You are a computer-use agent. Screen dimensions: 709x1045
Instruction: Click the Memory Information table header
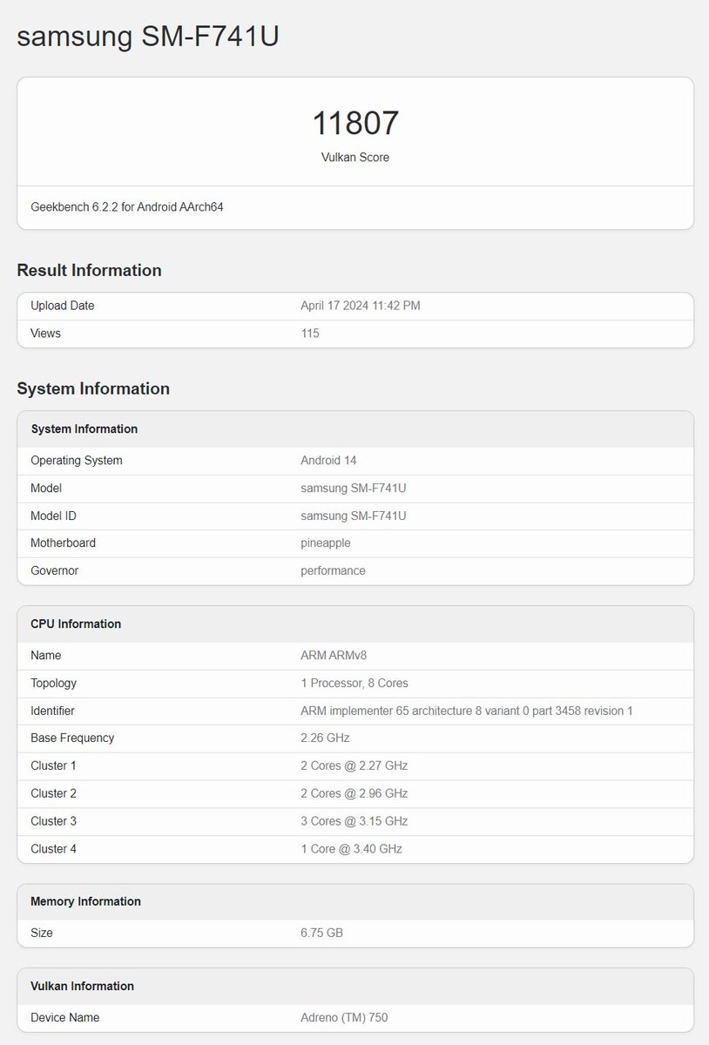[x=85, y=901]
